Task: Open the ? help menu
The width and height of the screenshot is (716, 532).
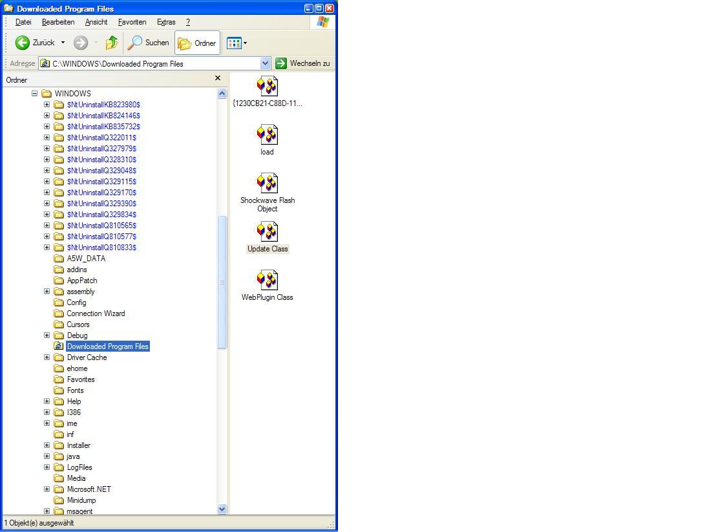Action: 187,22
